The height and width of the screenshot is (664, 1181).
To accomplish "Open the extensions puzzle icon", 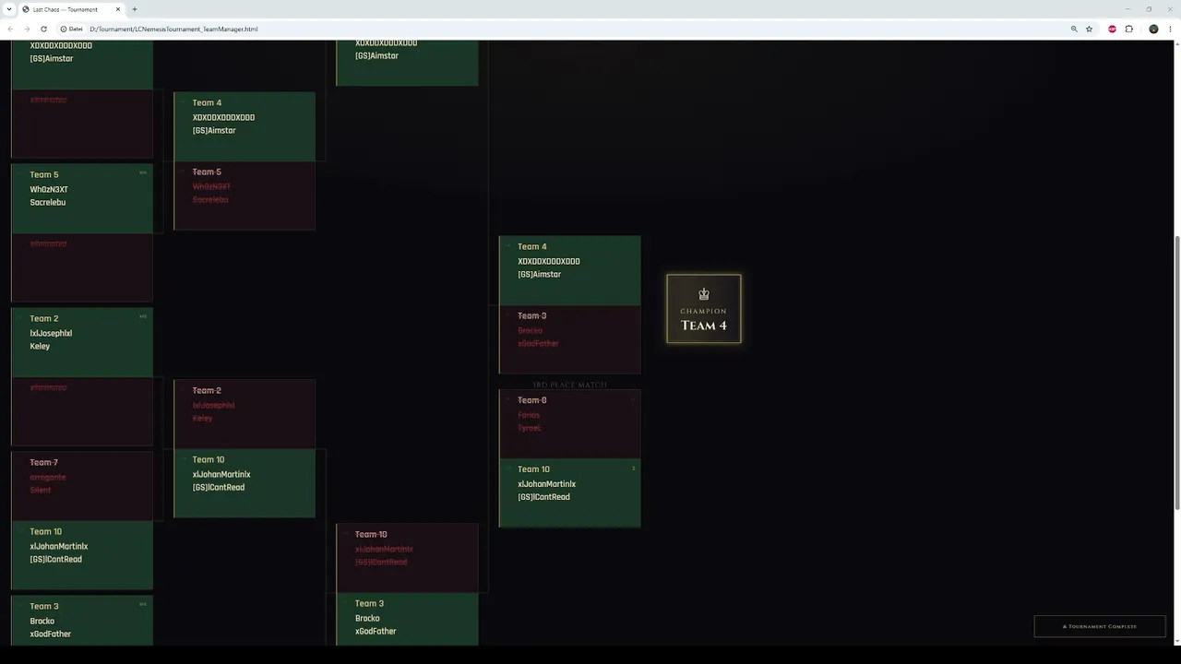I will (x=1128, y=29).
